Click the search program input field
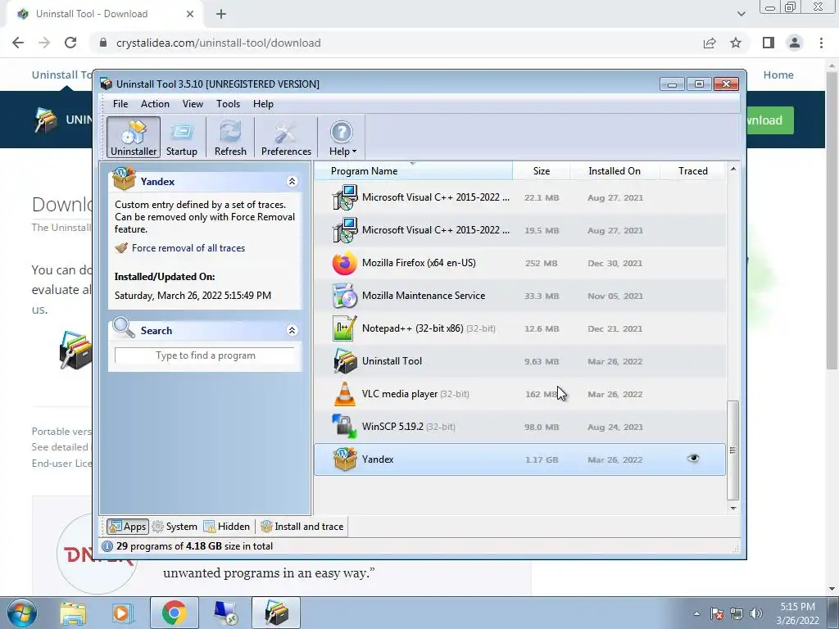 [205, 355]
